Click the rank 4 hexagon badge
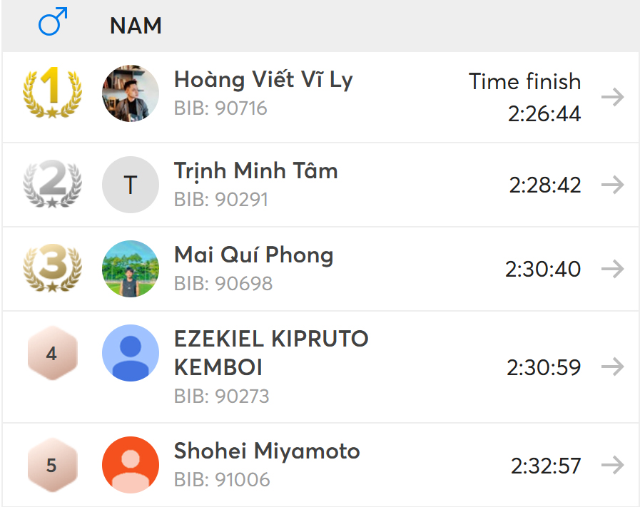The width and height of the screenshot is (640, 507). point(52,352)
